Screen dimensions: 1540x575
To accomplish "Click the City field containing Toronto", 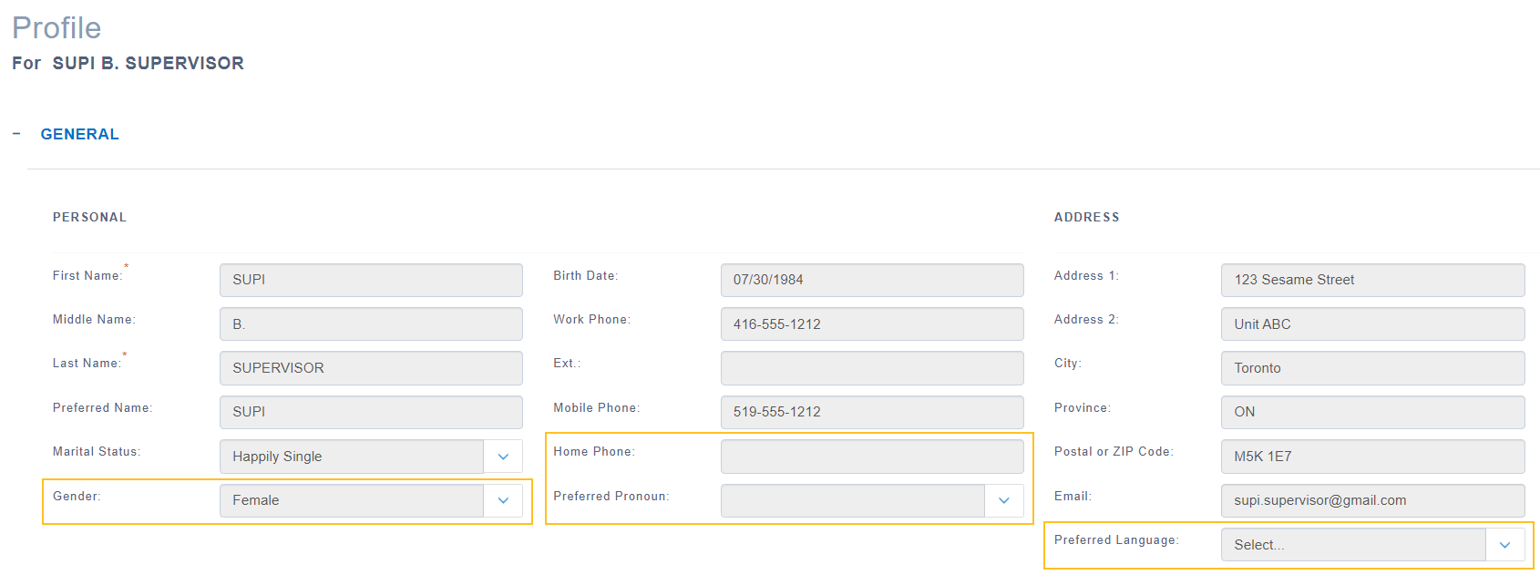I will 1372,368.
